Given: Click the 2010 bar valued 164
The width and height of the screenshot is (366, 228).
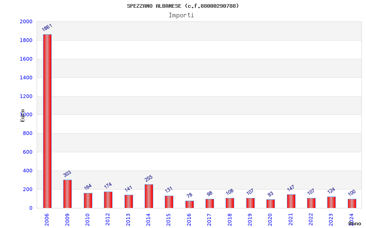Looking at the screenshot, I should pos(88,200).
